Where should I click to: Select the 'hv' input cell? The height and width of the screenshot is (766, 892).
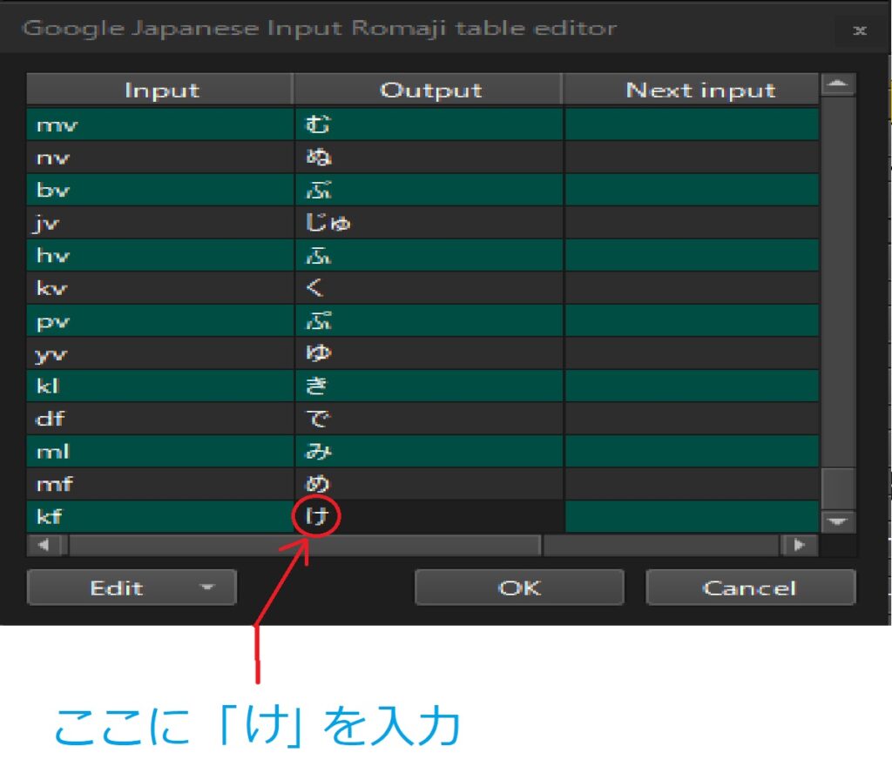[x=160, y=255]
